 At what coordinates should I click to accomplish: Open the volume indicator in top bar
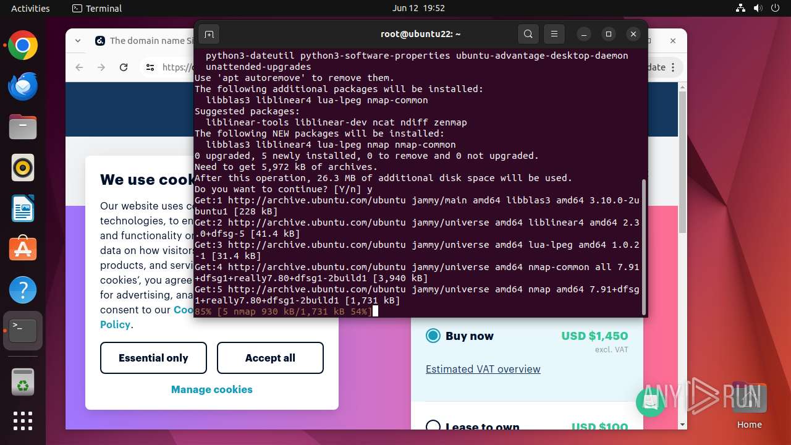758,8
